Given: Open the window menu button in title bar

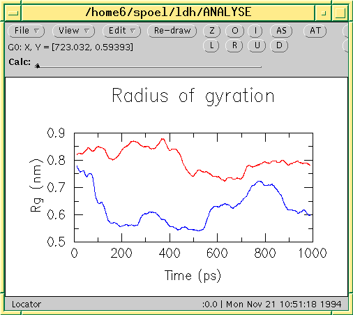Looking at the screenshot, I should click(x=13, y=13).
